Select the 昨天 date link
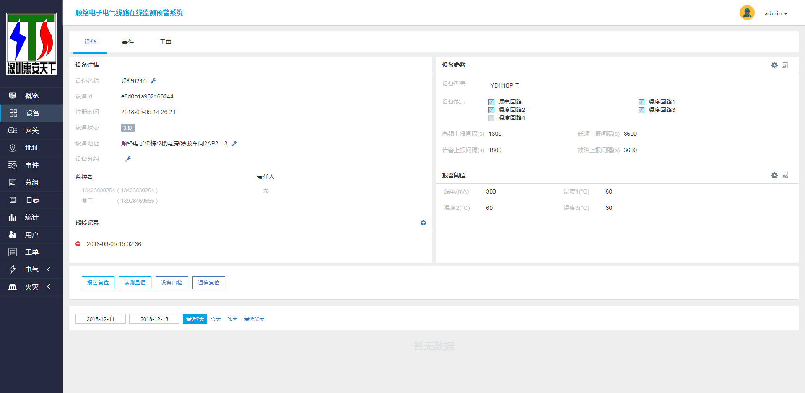This screenshot has width=805, height=393. tap(232, 319)
